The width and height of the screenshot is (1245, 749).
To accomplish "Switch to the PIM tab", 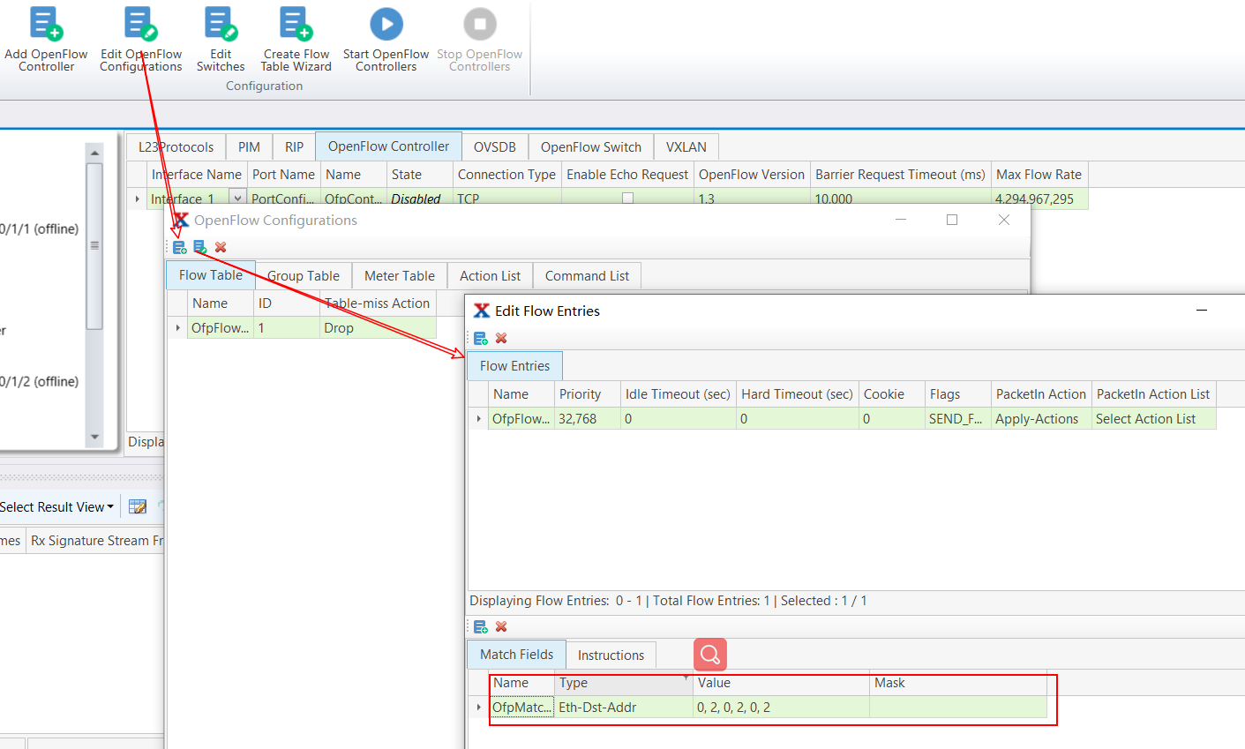I will pyautogui.click(x=249, y=147).
